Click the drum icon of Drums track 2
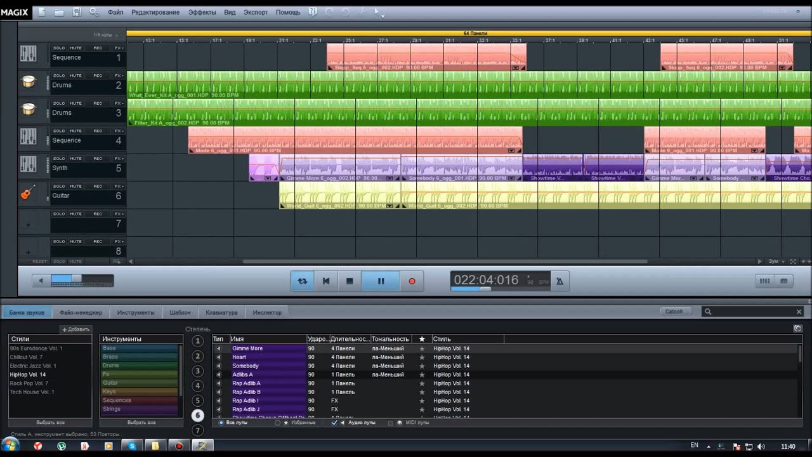Image resolution: width=812 pixels, height=457 pixels. [x=28, y=82]
